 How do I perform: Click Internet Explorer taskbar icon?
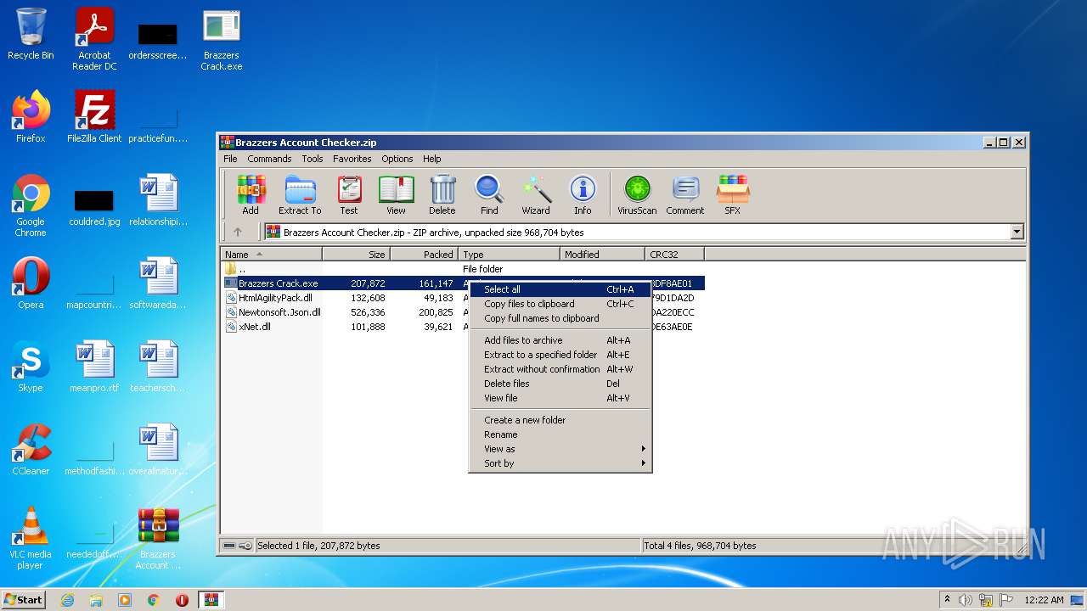[x=67, y=600]
